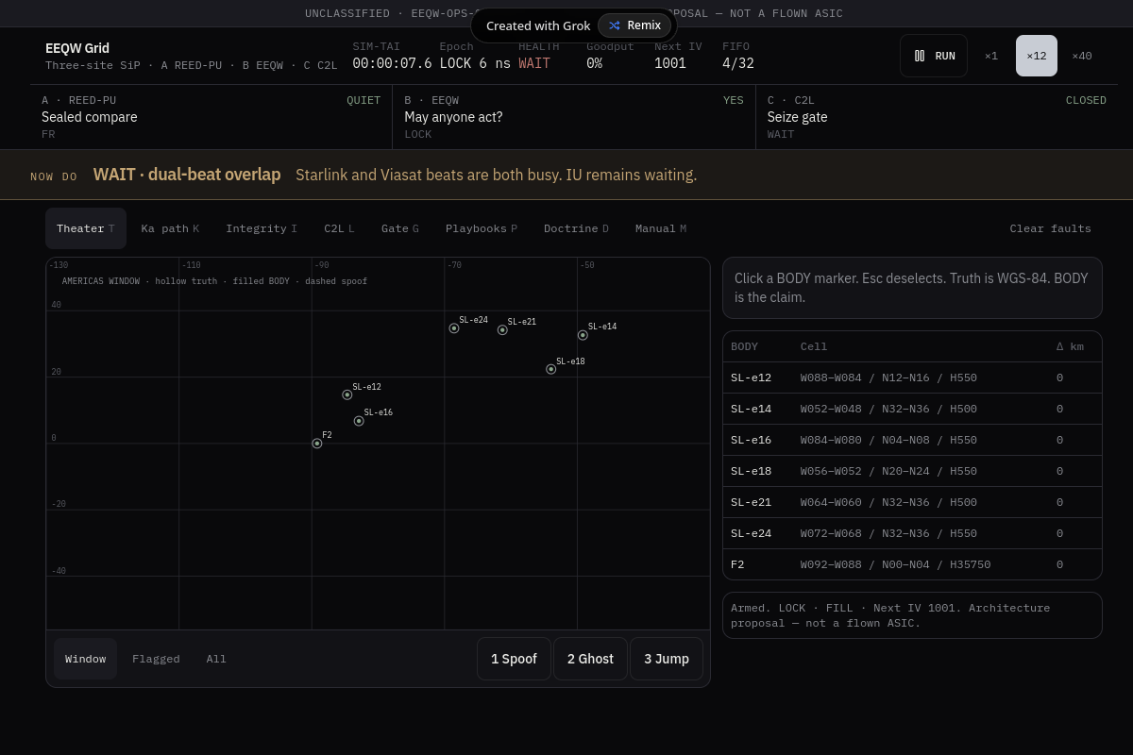Select the SL-e14 marker on map

coord(583,335)
